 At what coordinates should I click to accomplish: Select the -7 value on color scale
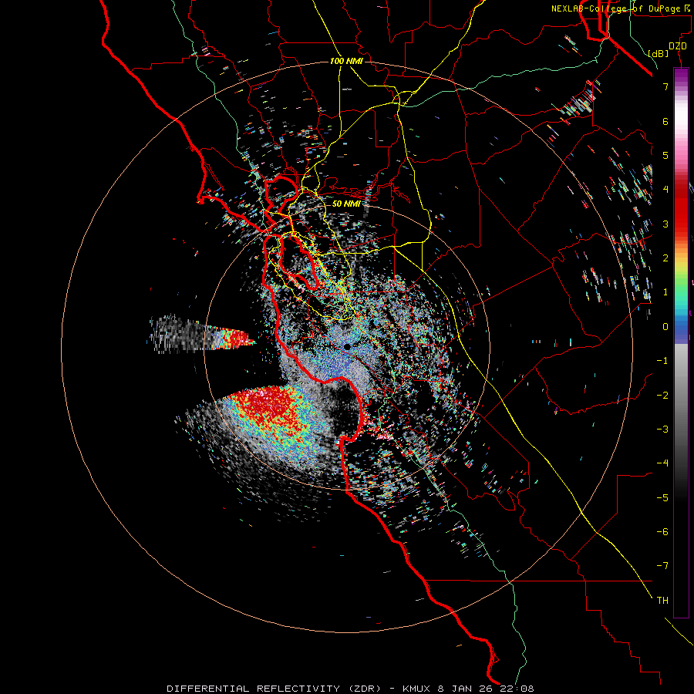click(662, 566)
